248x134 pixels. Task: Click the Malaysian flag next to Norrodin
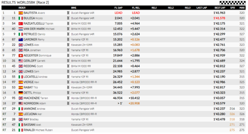click(21, 103)
